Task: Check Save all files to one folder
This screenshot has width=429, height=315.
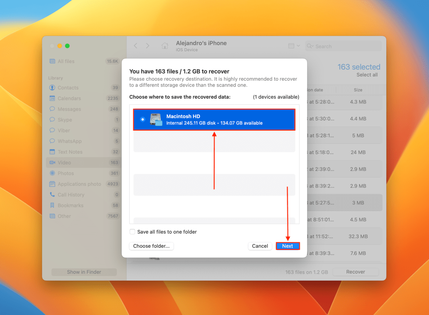Action: click(x=132, y=232)
